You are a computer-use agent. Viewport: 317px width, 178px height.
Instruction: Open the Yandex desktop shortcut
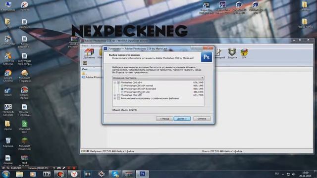(24, 6)
